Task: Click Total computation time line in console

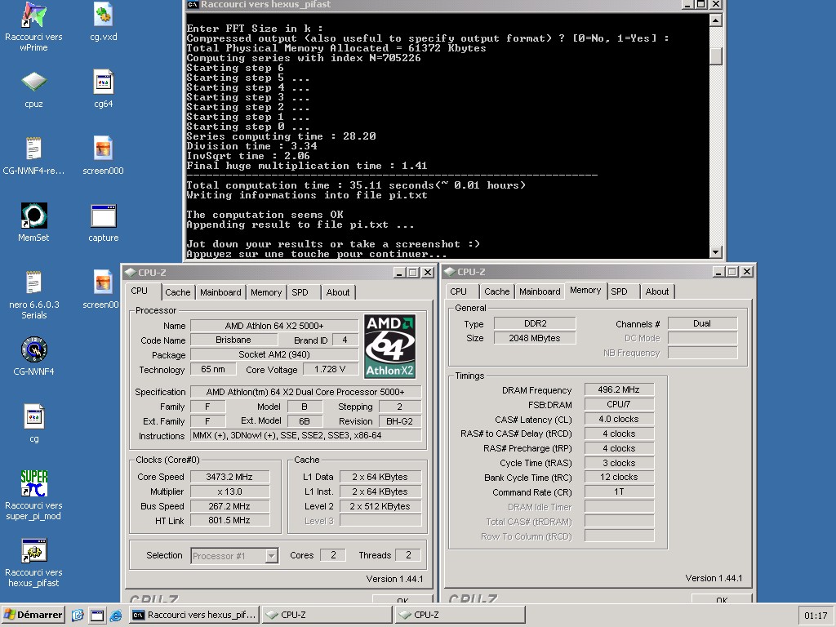Action: (356, 185)
